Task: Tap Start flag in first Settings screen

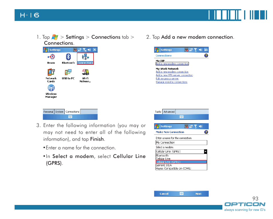Action: (46, 50)
